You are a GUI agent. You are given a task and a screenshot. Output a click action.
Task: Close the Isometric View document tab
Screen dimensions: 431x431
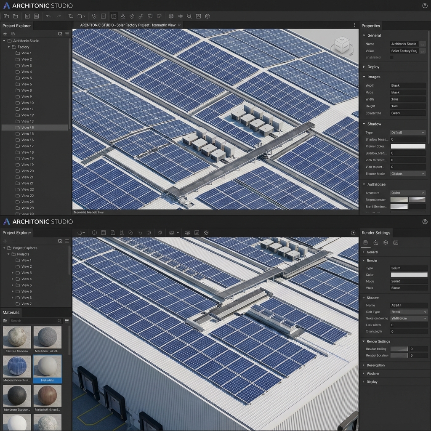[179, 25]
